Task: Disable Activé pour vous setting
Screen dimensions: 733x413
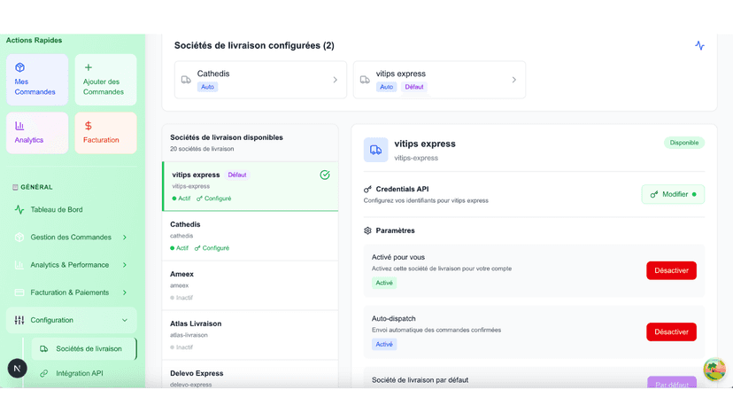Action: point(671,270)
